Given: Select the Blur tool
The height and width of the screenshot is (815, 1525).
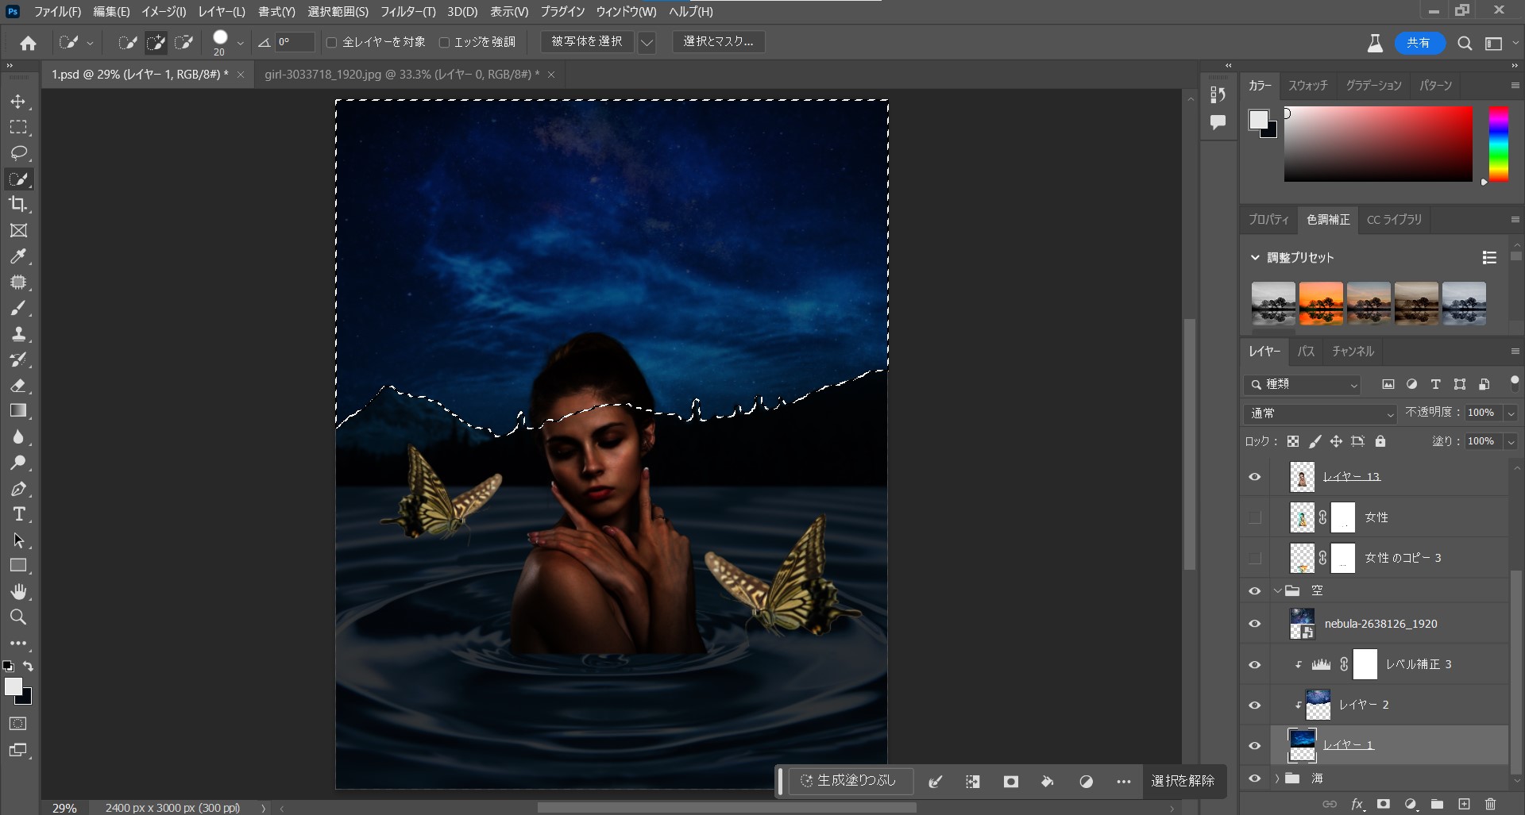Looking at the screenshot, I should (18, 437).
